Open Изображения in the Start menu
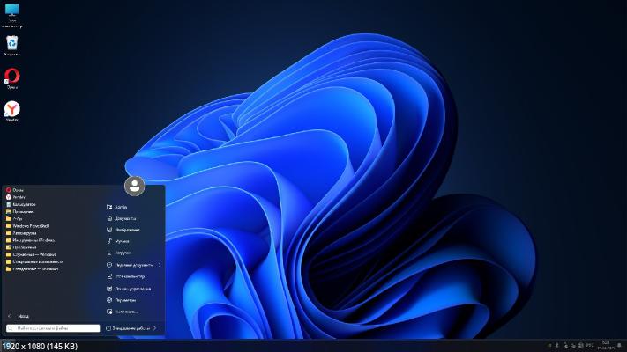This screenshot has height=352, width=627. coord(123,230)
